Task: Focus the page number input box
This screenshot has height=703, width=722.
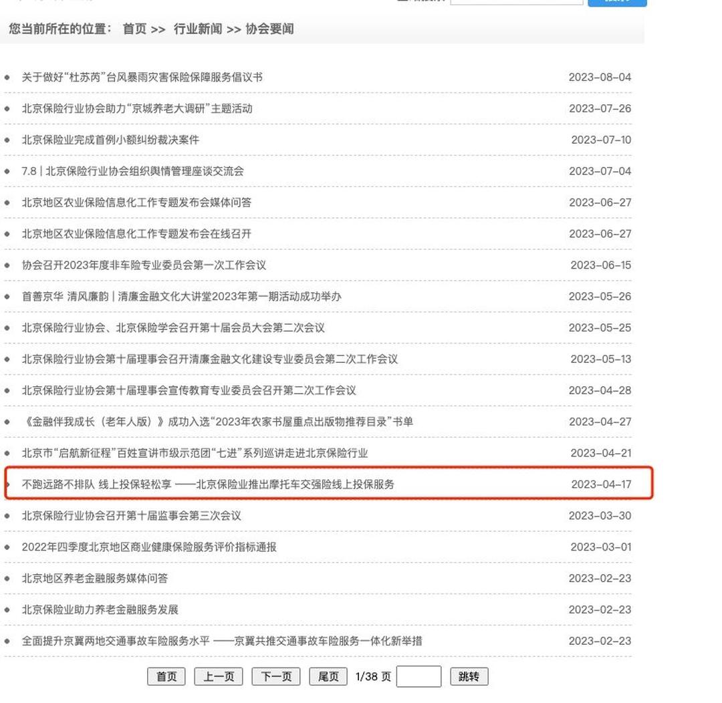Action: tap(418, 676)
